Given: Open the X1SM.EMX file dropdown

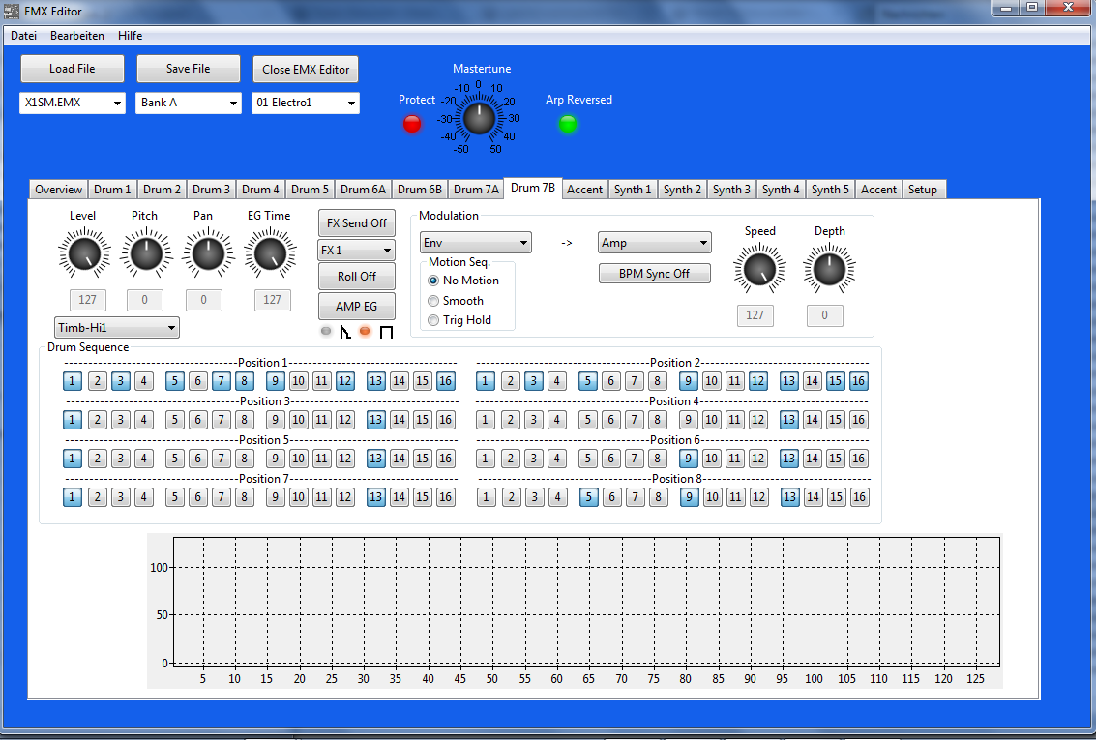Looking at the screenshot, I should [73, 103].
